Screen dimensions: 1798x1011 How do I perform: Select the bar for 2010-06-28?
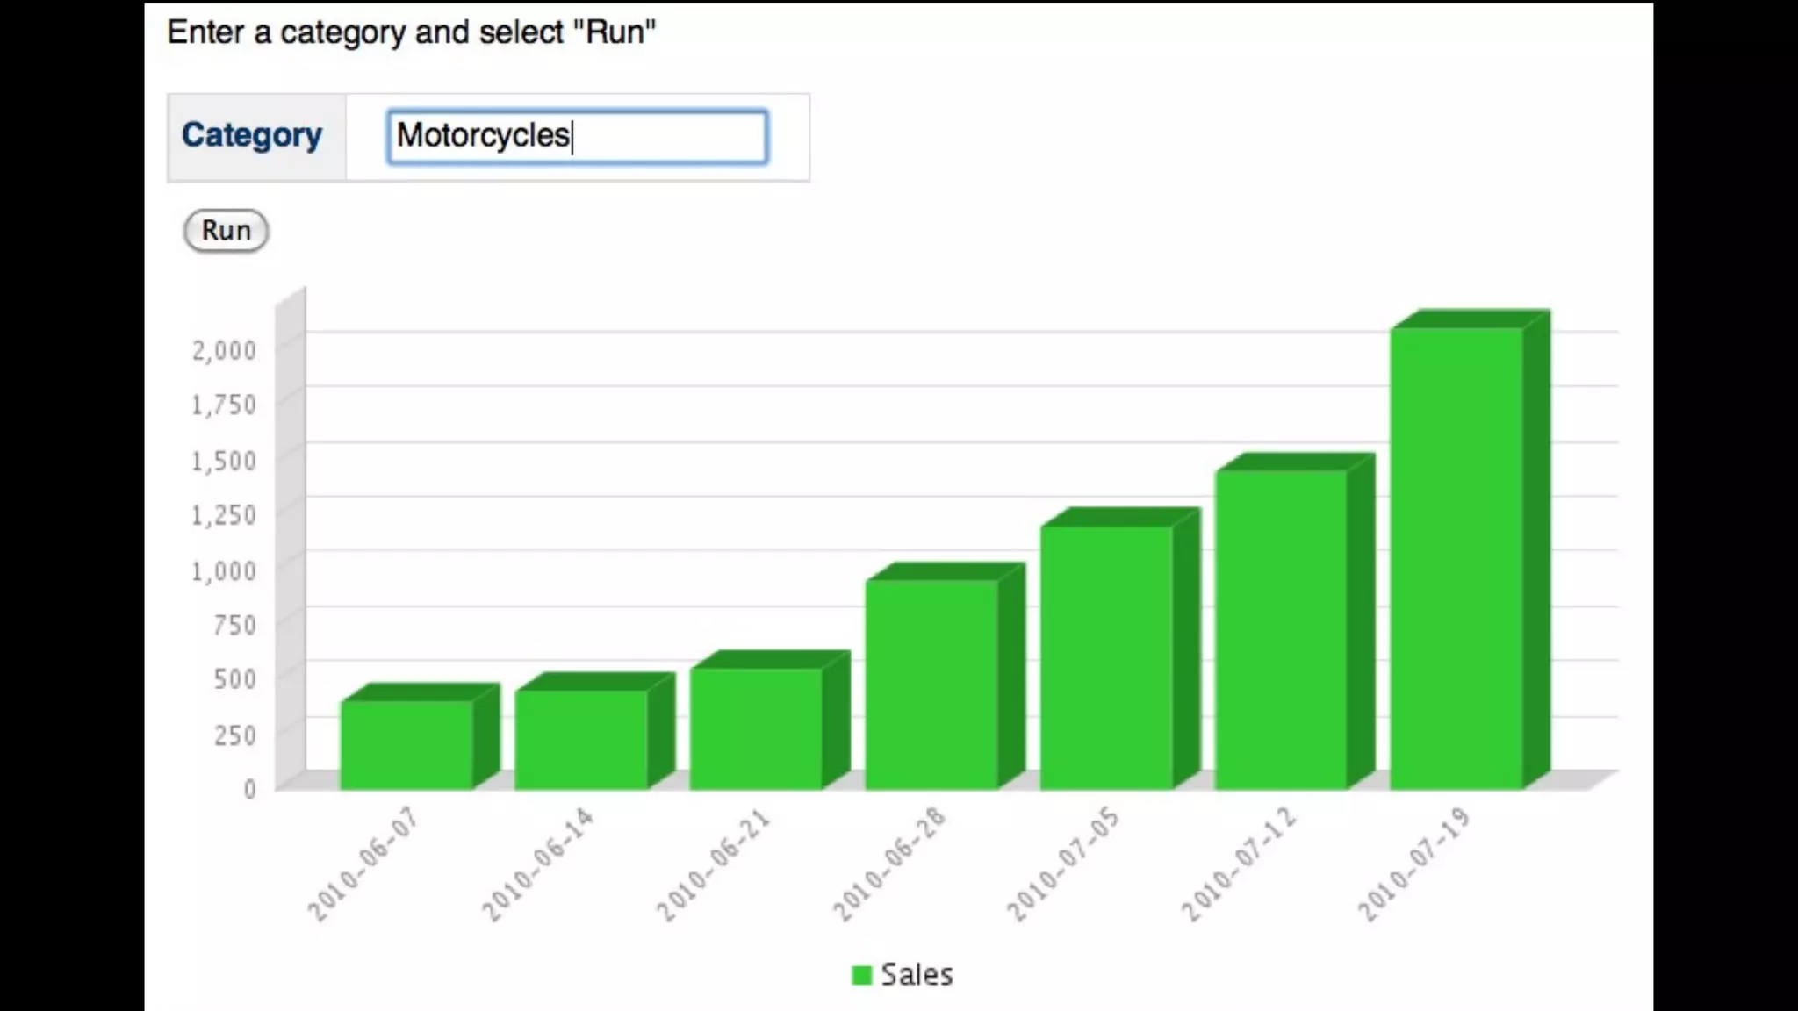[x=931, y=684]
